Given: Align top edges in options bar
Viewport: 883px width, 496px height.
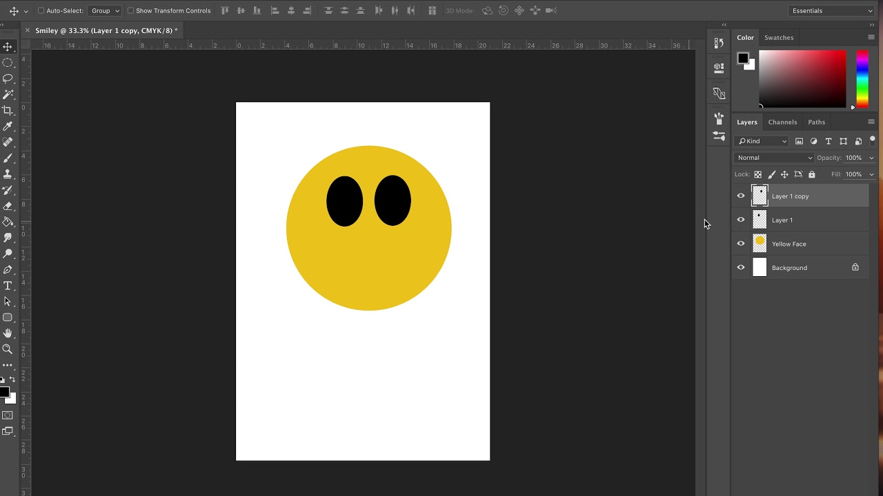Looking at the screenshot, I should (x=225, y=10).
